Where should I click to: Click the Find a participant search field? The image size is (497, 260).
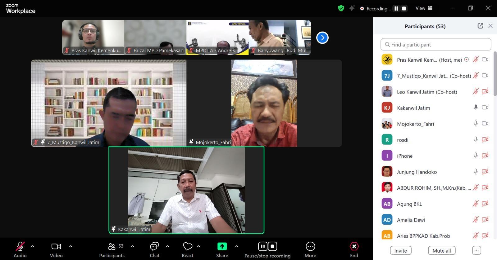tap(435, 45)
